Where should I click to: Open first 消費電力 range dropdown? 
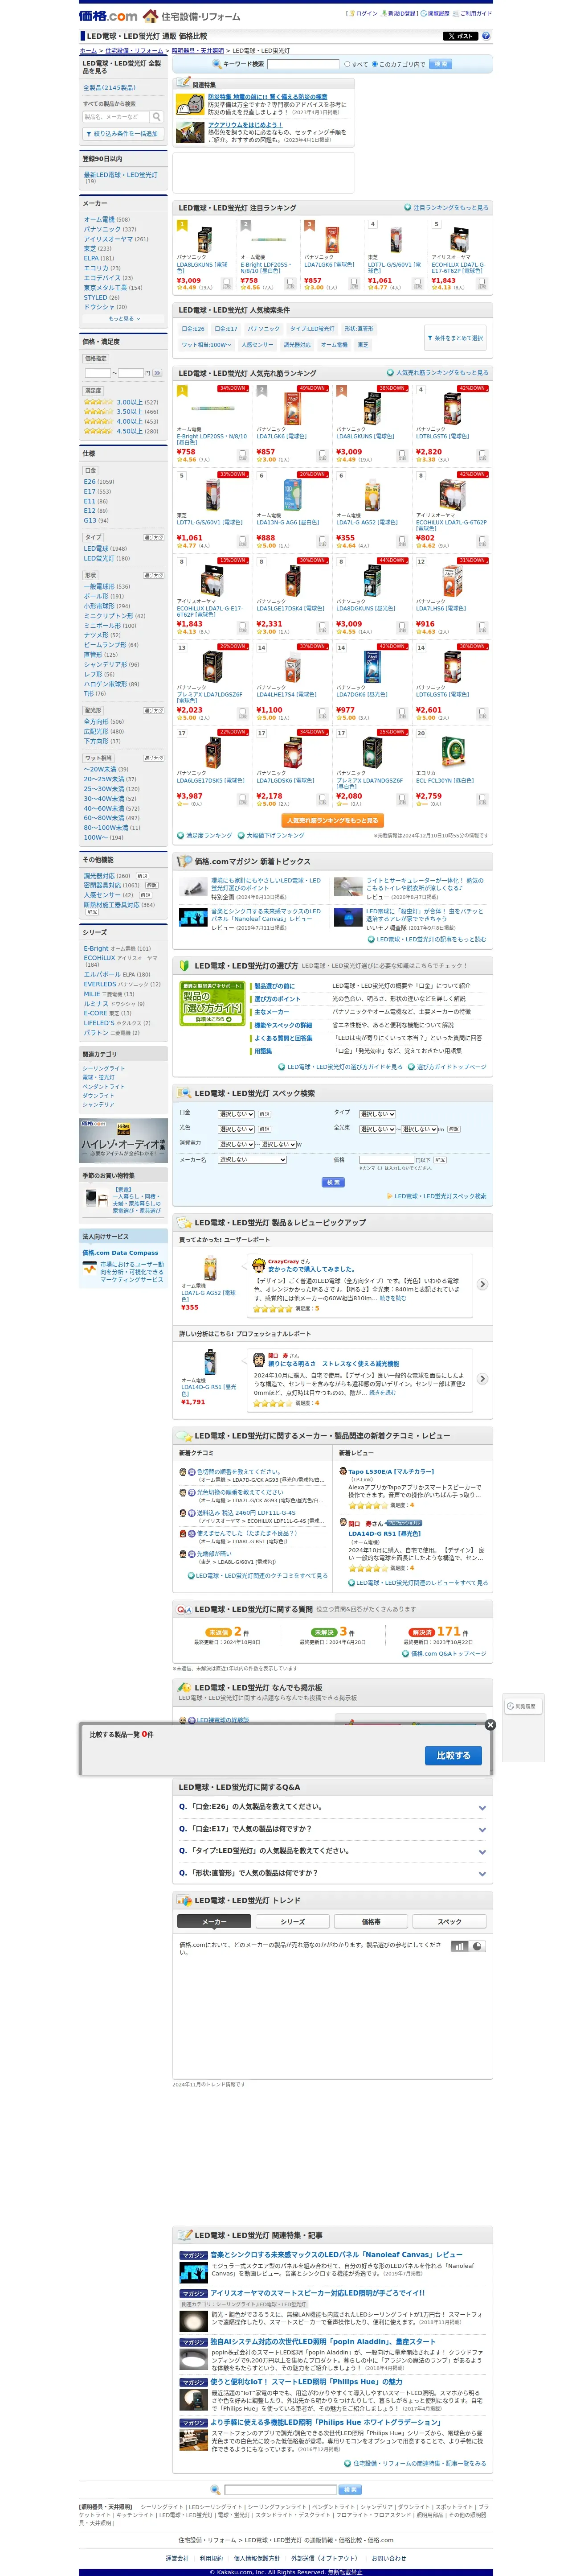click(x=236, y=1144)
